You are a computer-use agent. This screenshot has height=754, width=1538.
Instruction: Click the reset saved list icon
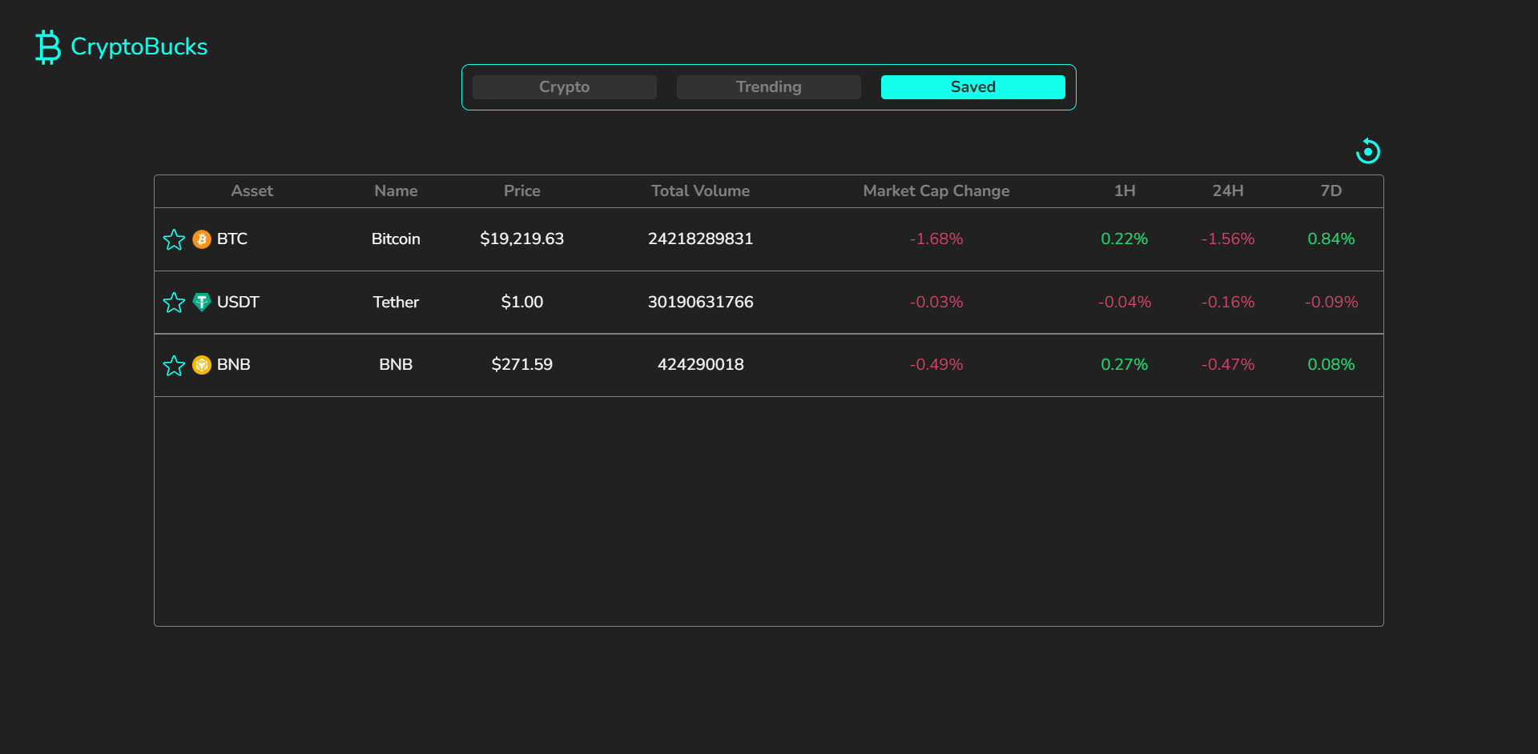pyautogui.click(x=1367, y=151)
